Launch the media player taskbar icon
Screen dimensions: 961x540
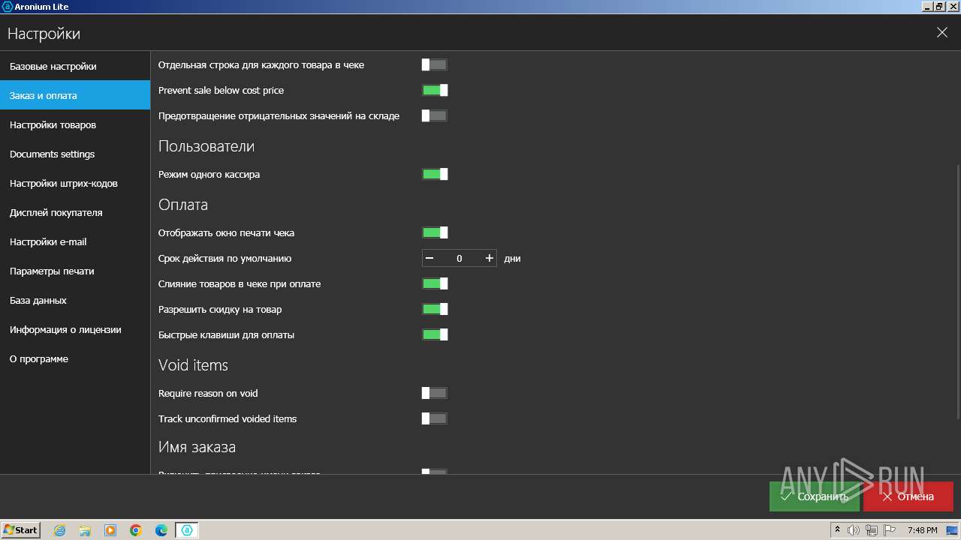110,530
